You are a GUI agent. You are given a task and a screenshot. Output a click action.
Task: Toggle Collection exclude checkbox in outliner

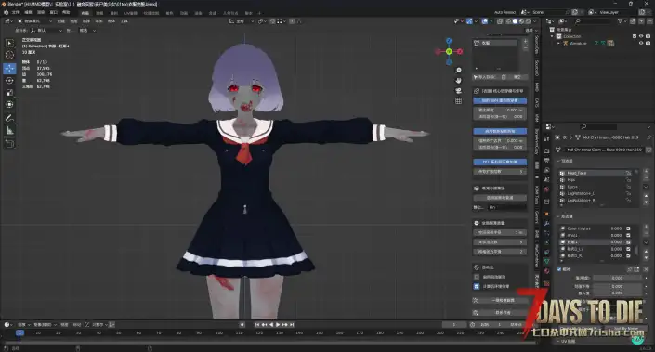pos(635,36)
